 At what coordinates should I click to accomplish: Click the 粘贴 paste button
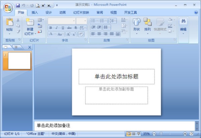pyautogui.click(x=9, y=25)
